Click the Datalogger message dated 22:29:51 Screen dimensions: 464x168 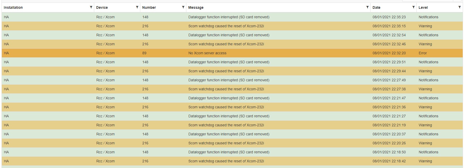[229, 62]
